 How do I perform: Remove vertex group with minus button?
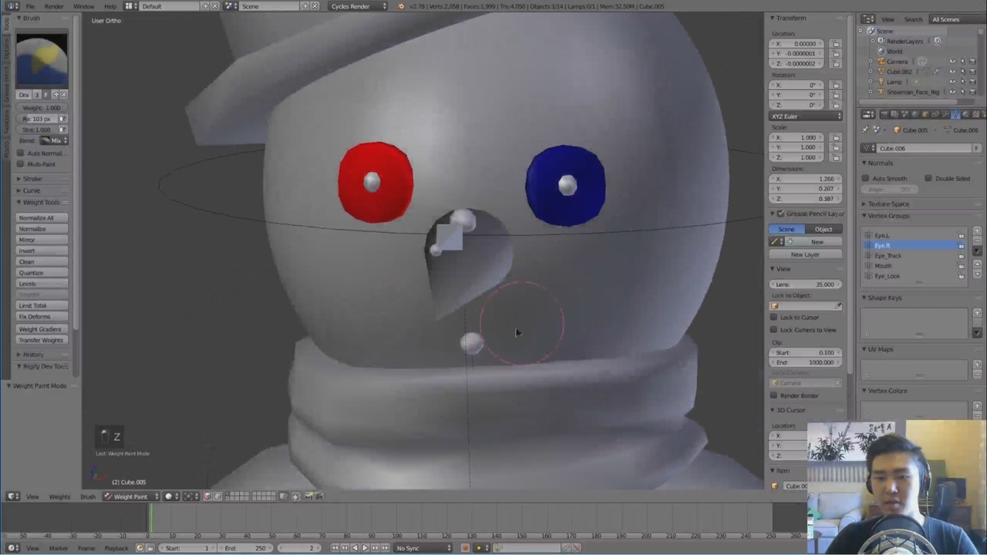[x=977, y=240]
